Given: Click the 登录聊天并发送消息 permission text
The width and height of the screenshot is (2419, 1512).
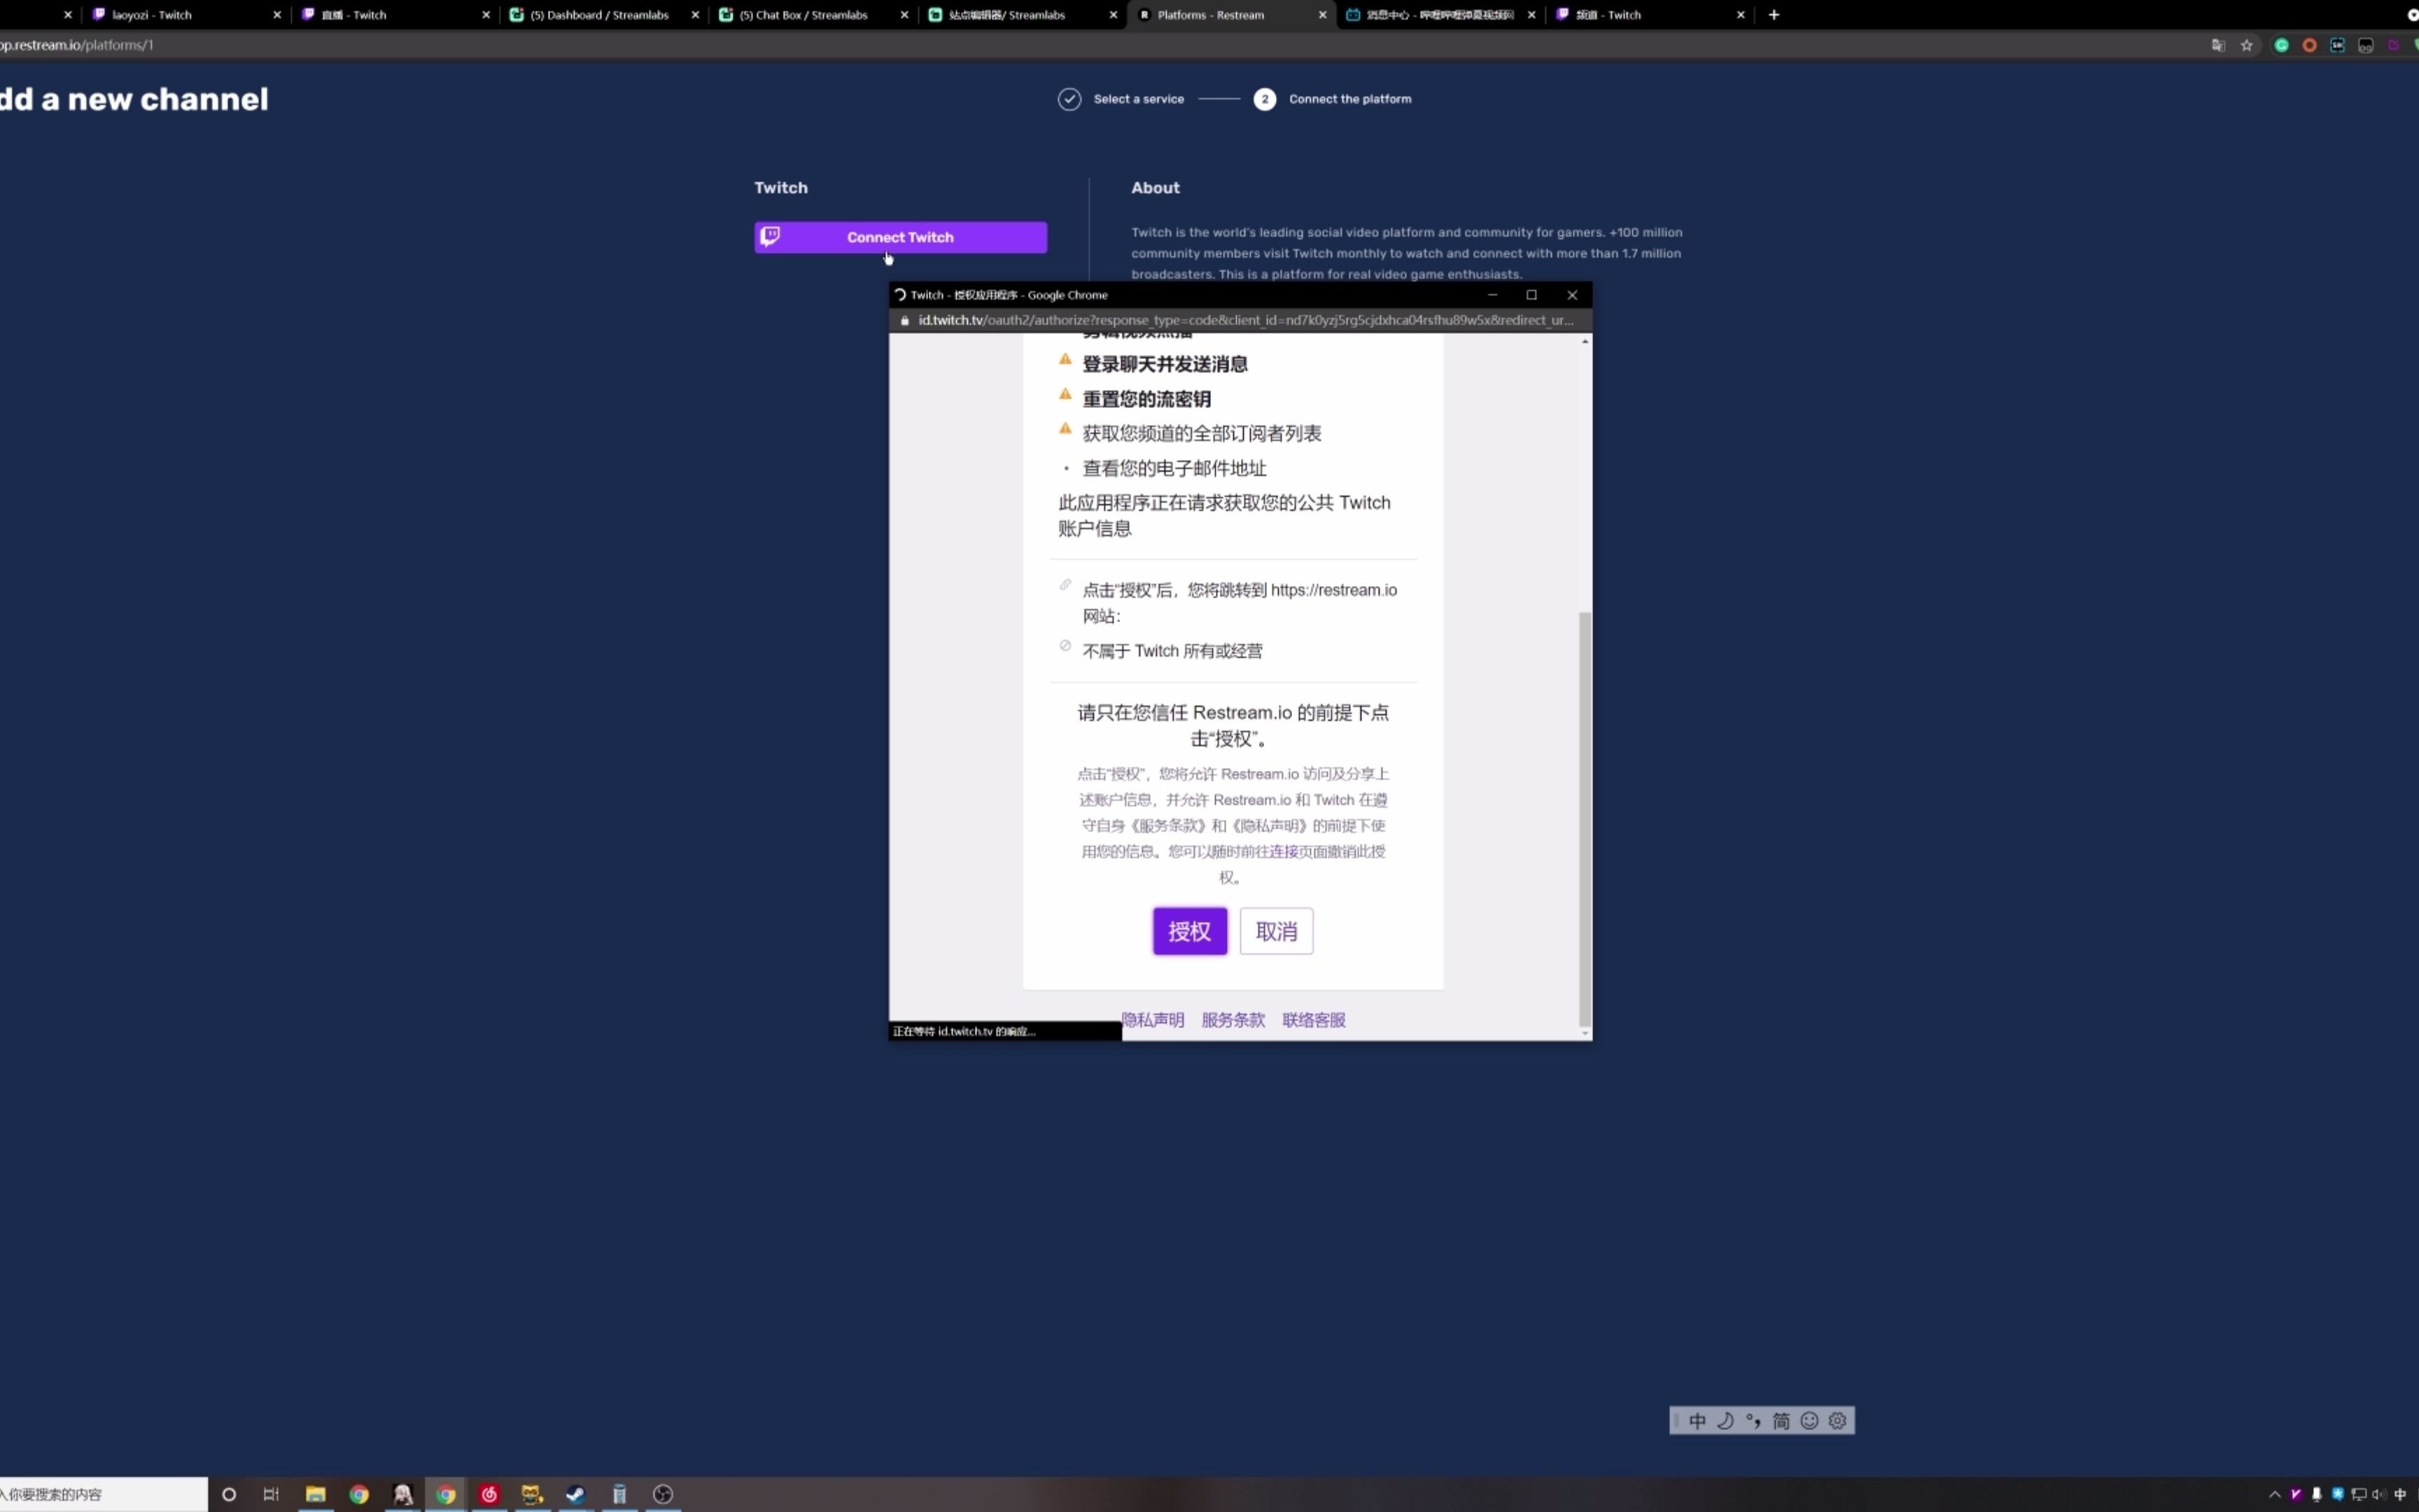Looking at the screenshot, I should (1165, 364).
